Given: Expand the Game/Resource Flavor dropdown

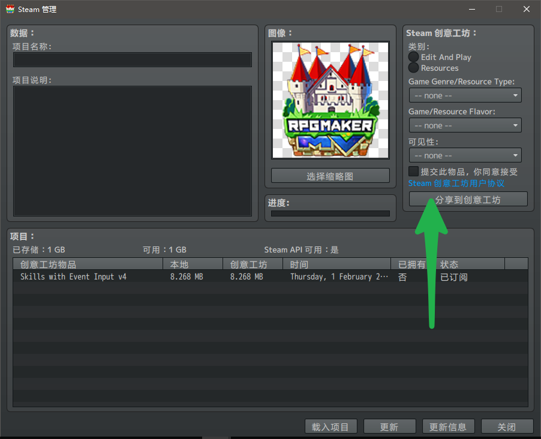Looking at the screenshot, I should pos(465,125).
